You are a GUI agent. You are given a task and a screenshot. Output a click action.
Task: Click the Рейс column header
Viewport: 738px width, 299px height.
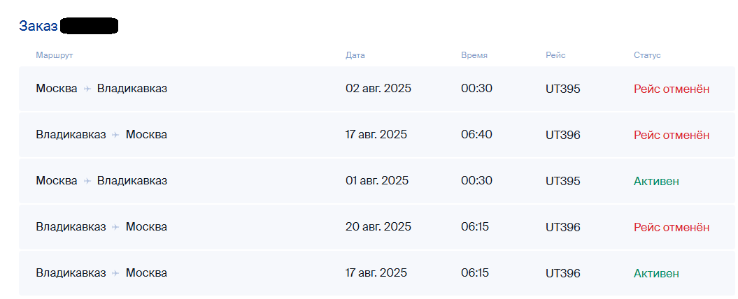555,55
